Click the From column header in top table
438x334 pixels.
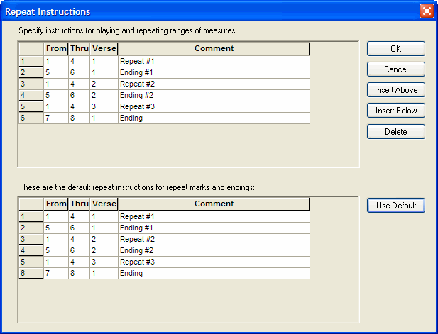(x=55, y=48)
